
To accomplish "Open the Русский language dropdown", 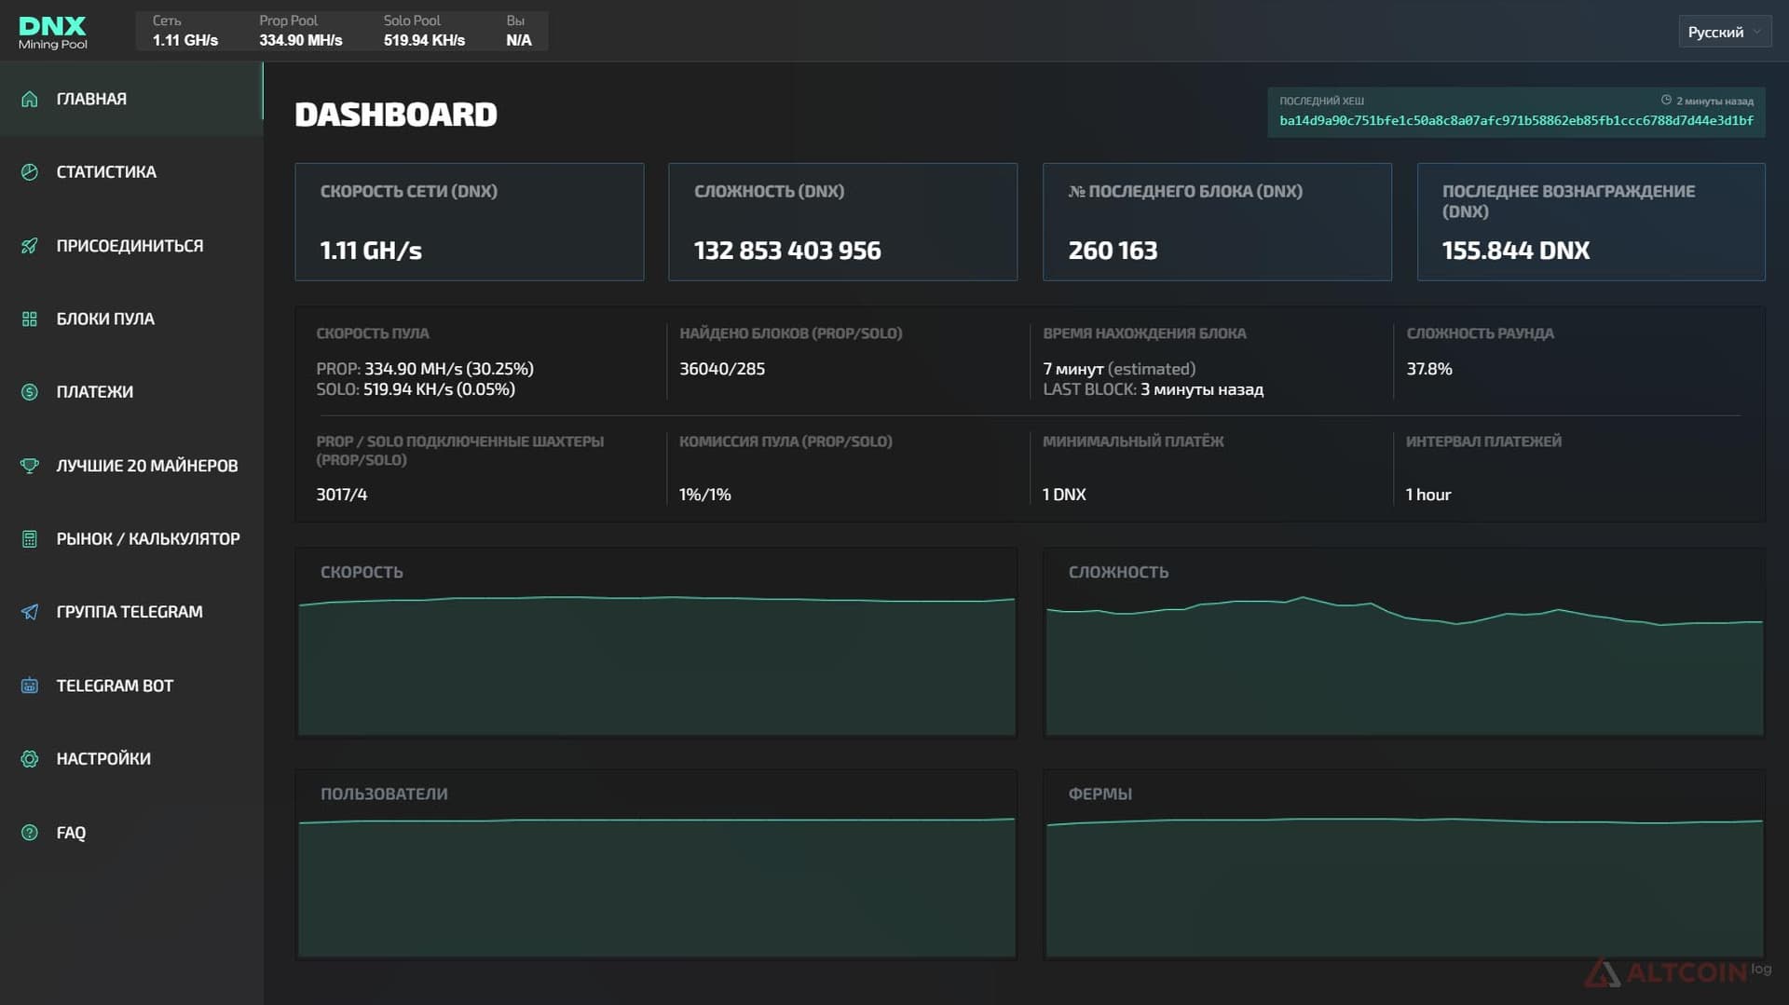I will click(1725, 32).
